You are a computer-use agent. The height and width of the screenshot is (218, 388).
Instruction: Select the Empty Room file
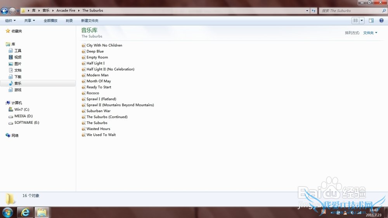point(95,57)
